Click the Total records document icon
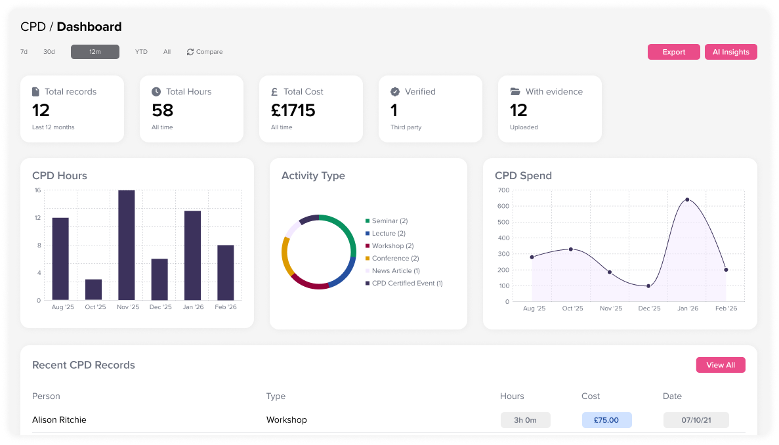 coord(36,92)
